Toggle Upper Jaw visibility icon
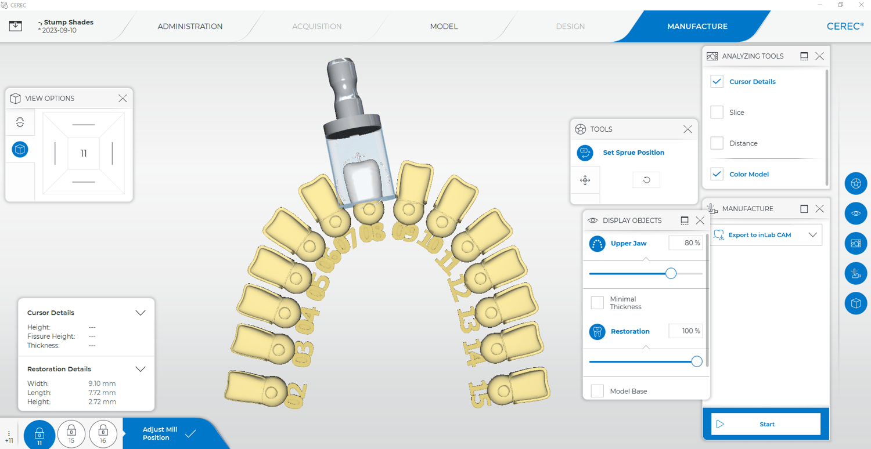The image size is (871, 449). 597,244
